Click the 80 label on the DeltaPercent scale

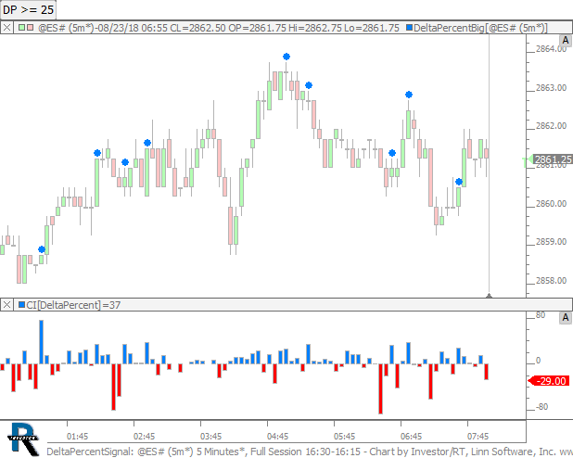541,315
